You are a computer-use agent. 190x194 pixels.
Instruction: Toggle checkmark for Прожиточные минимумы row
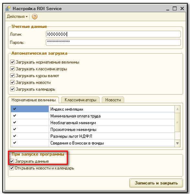tap(15, 129)
